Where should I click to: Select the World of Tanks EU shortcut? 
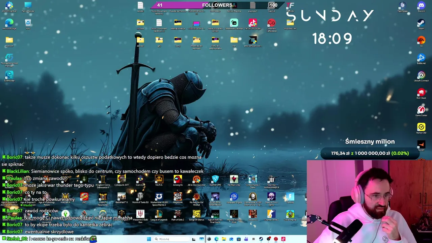(x=140, y=198)
